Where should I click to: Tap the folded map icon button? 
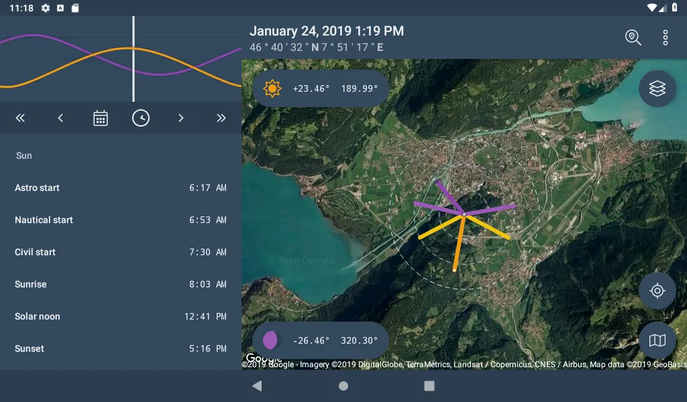point(657,340)
